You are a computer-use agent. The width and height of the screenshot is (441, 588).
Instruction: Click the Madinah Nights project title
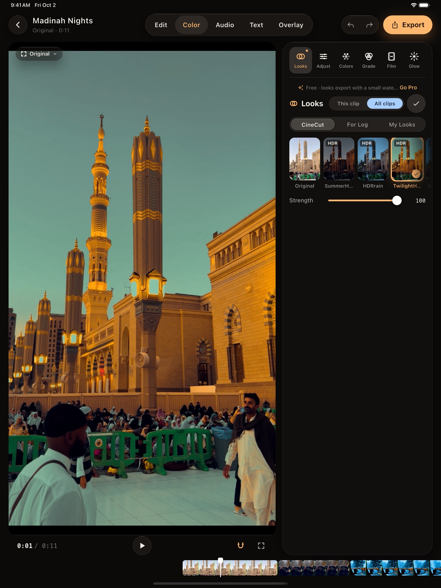63,21
